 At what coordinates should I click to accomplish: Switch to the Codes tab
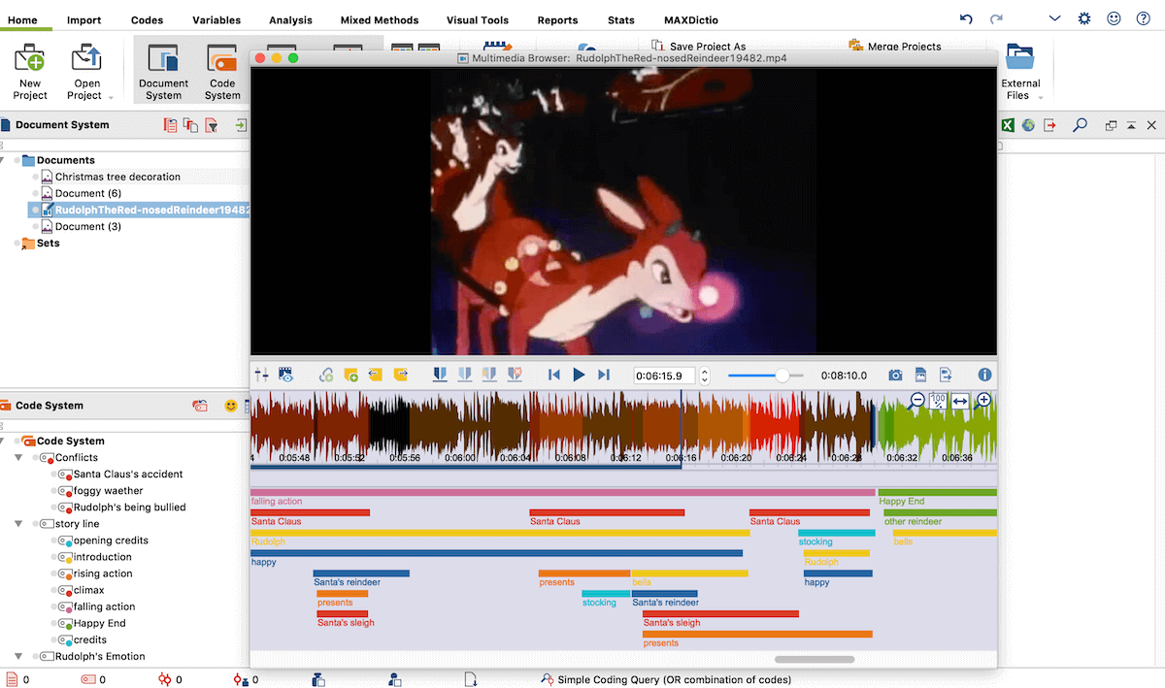pos(147,20)
